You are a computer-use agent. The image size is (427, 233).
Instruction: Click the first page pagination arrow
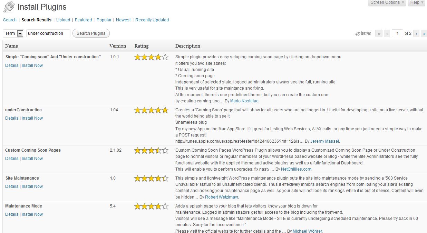379,33
